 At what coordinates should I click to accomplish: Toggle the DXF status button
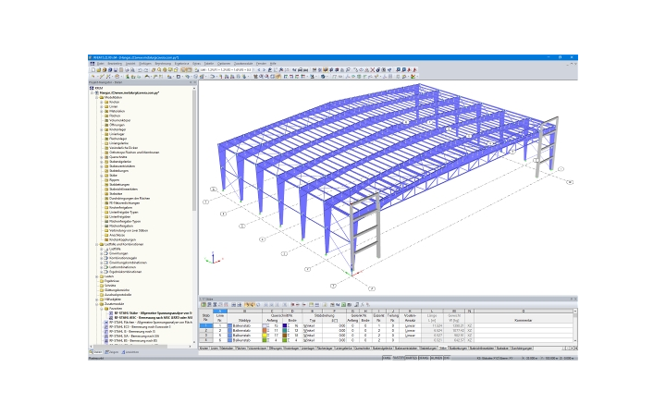coord(447,358)
